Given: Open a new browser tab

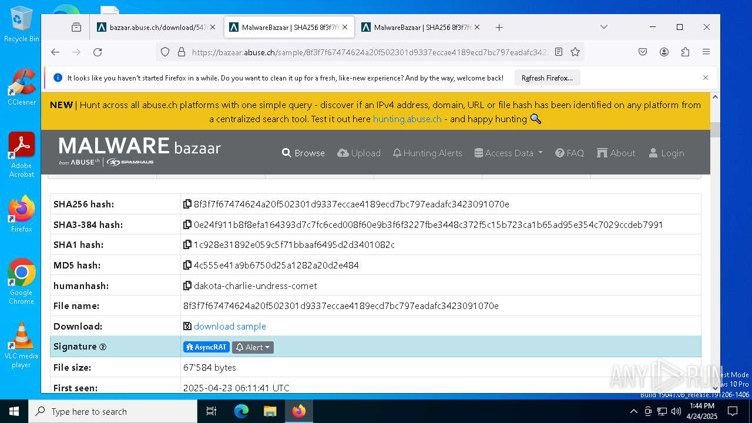Looking at the screenshot, I should tap(499, 27).
